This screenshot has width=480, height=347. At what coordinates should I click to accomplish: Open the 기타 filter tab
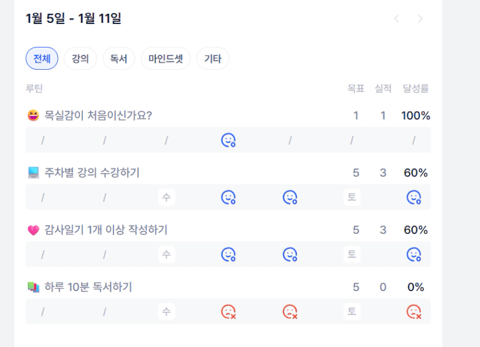click(213, 59)
